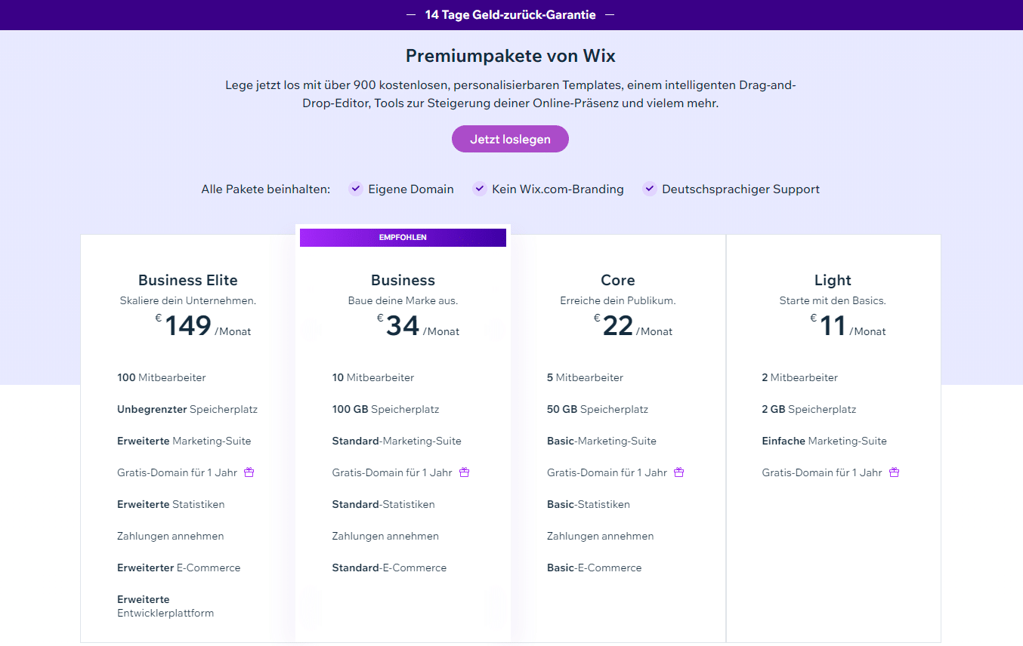This screenshot has height=646, width=1023.
Task: Click Basic-Statistiken feature in Core plan
Action: (589, 504)
